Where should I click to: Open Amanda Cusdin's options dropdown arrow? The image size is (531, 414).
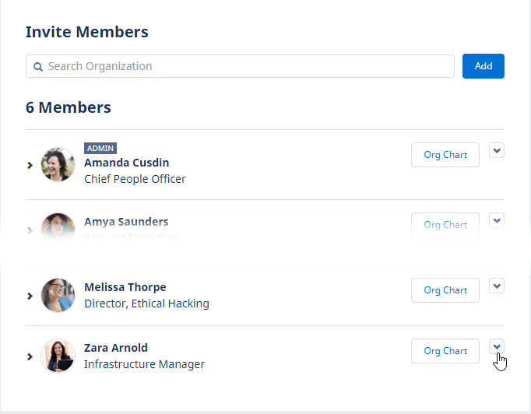[497, 150]
